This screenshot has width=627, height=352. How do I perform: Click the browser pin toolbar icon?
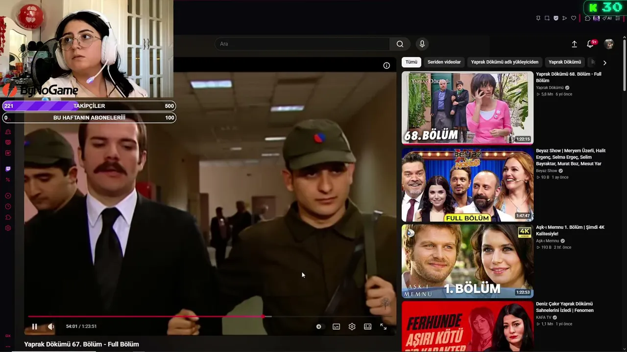point(538,18)
